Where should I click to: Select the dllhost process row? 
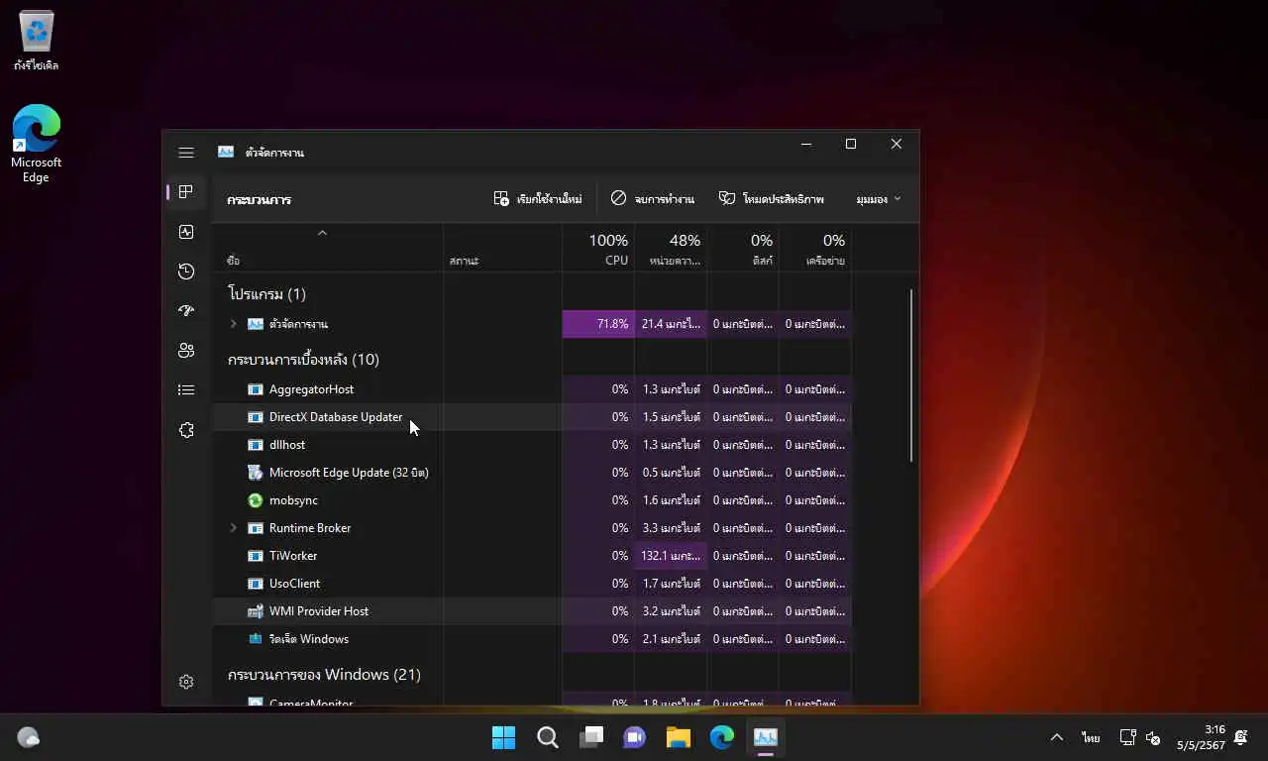click(531, 445)
